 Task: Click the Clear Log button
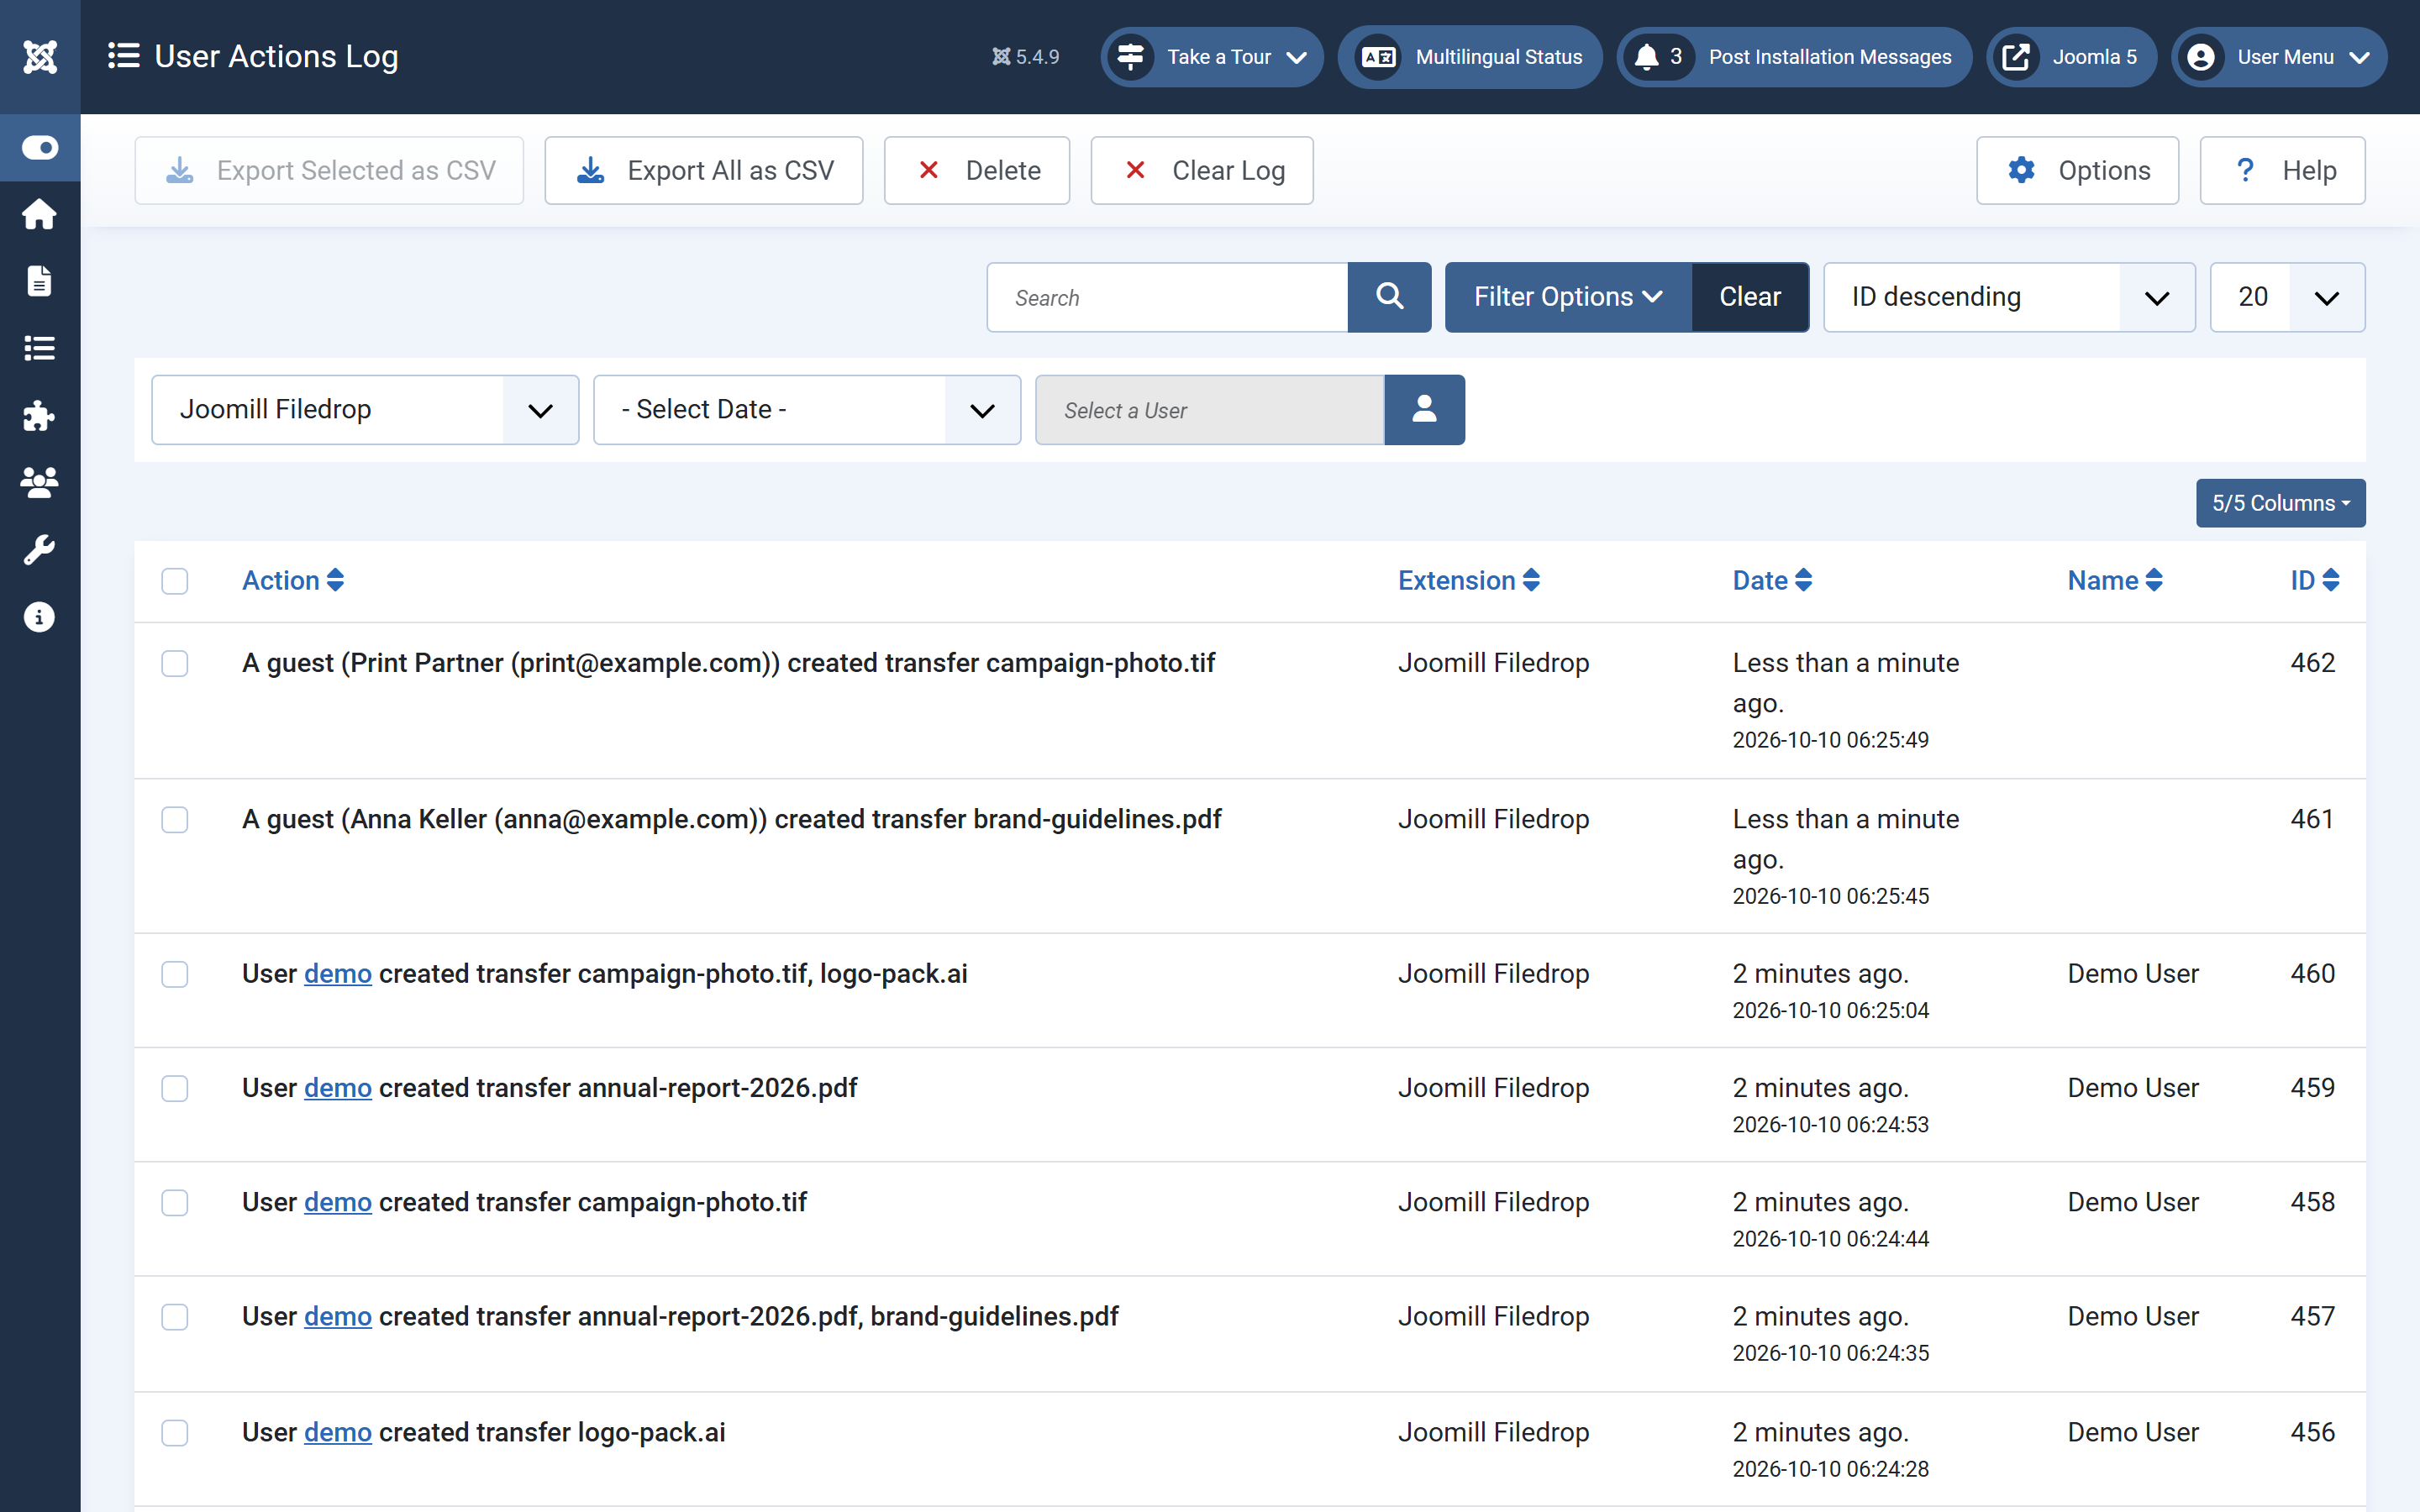[x=1202, y=171]
